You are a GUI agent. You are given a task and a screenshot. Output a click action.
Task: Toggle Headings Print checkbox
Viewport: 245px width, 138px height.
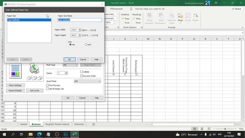coord(134,23)
